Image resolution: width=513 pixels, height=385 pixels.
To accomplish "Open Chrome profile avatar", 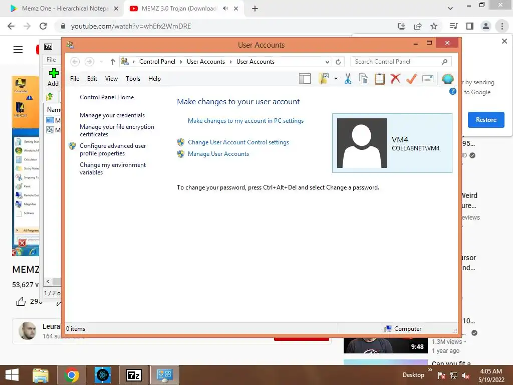I will point(486,26).
